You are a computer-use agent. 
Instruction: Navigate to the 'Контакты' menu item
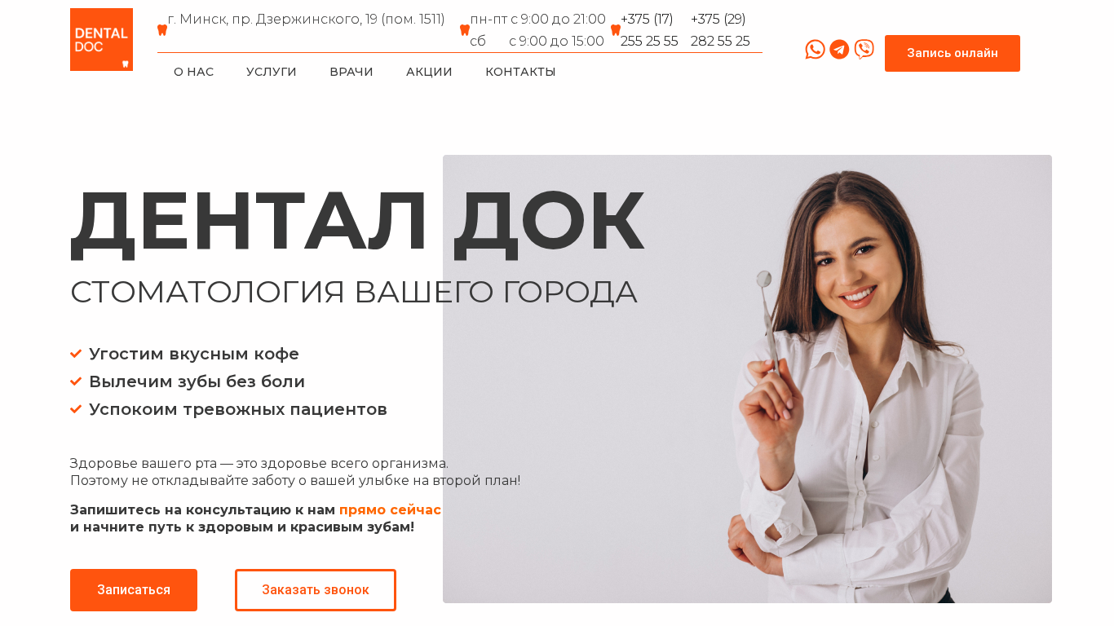tap(520, 72)
